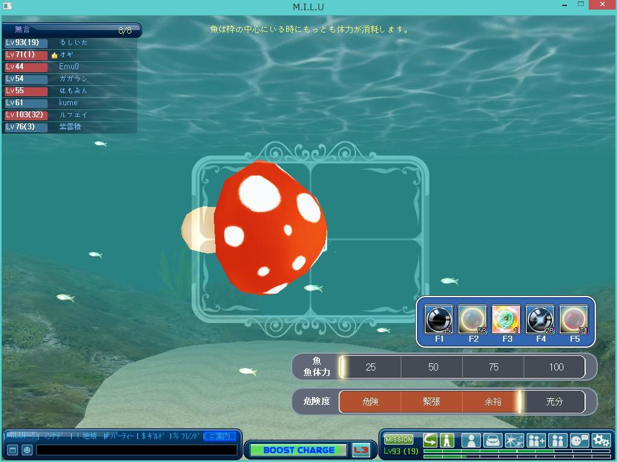Click the chat text input field
This screenshot has height=462, width=617.
(137, 450)
